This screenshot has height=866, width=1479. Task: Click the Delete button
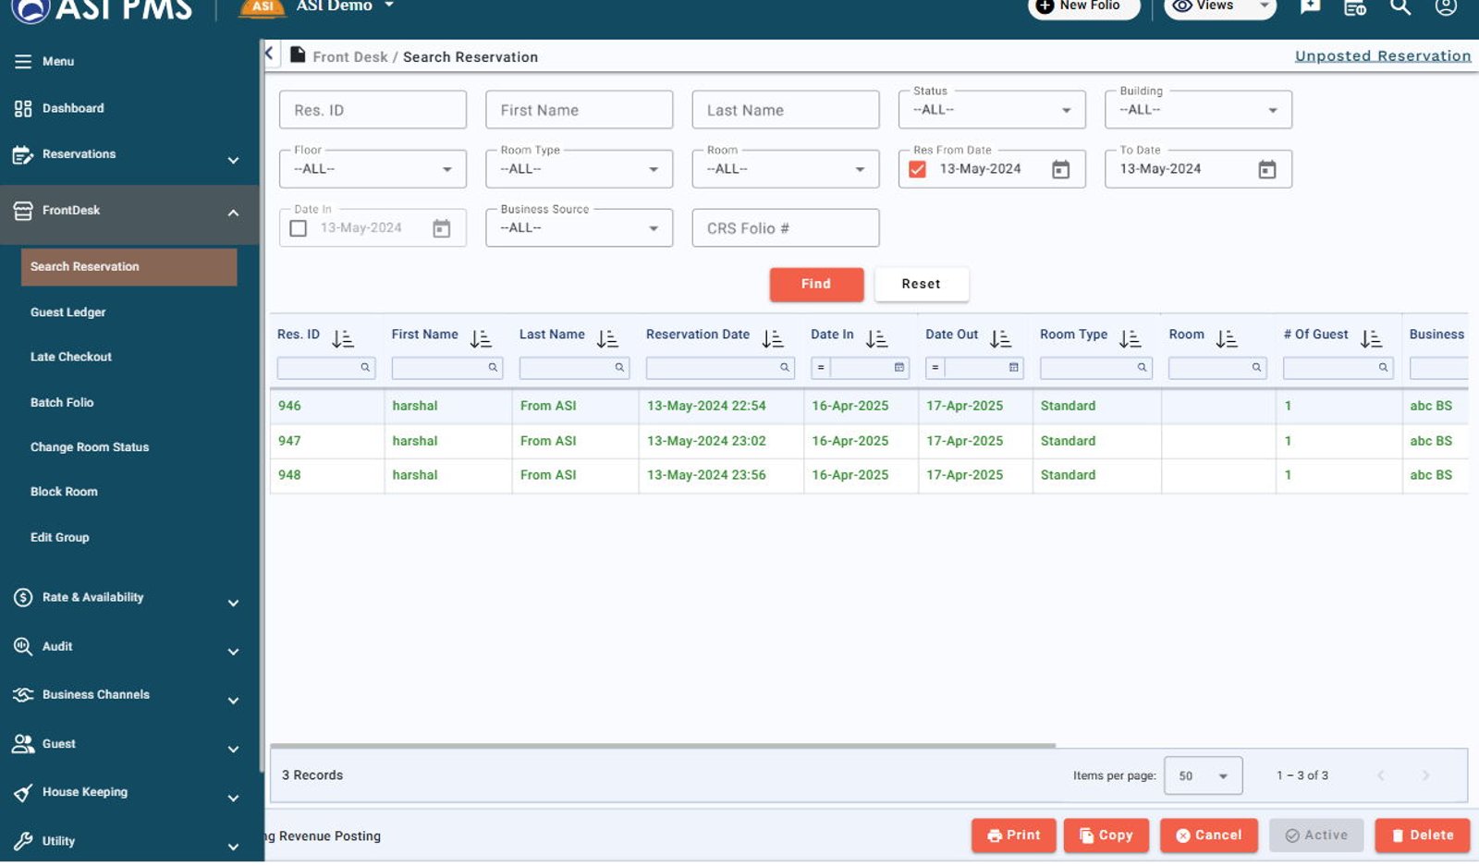(x=1422, y=836)
